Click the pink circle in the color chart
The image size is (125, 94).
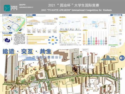point(99,41)
